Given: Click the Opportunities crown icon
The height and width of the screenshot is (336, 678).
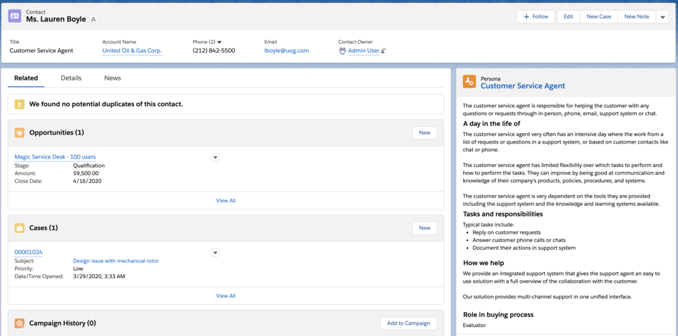Looking at the screenshot, I should coord(20,133).
